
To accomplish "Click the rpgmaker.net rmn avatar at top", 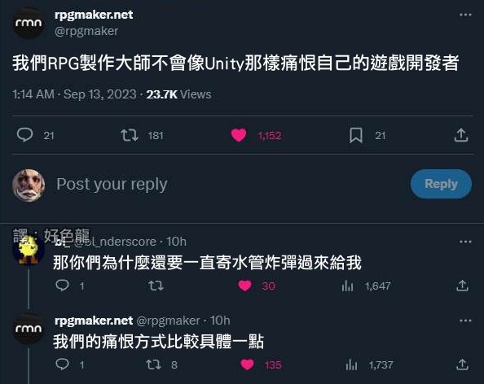I will tap(29, 23).
